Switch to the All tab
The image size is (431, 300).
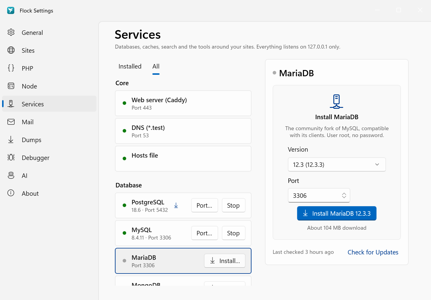156,66
